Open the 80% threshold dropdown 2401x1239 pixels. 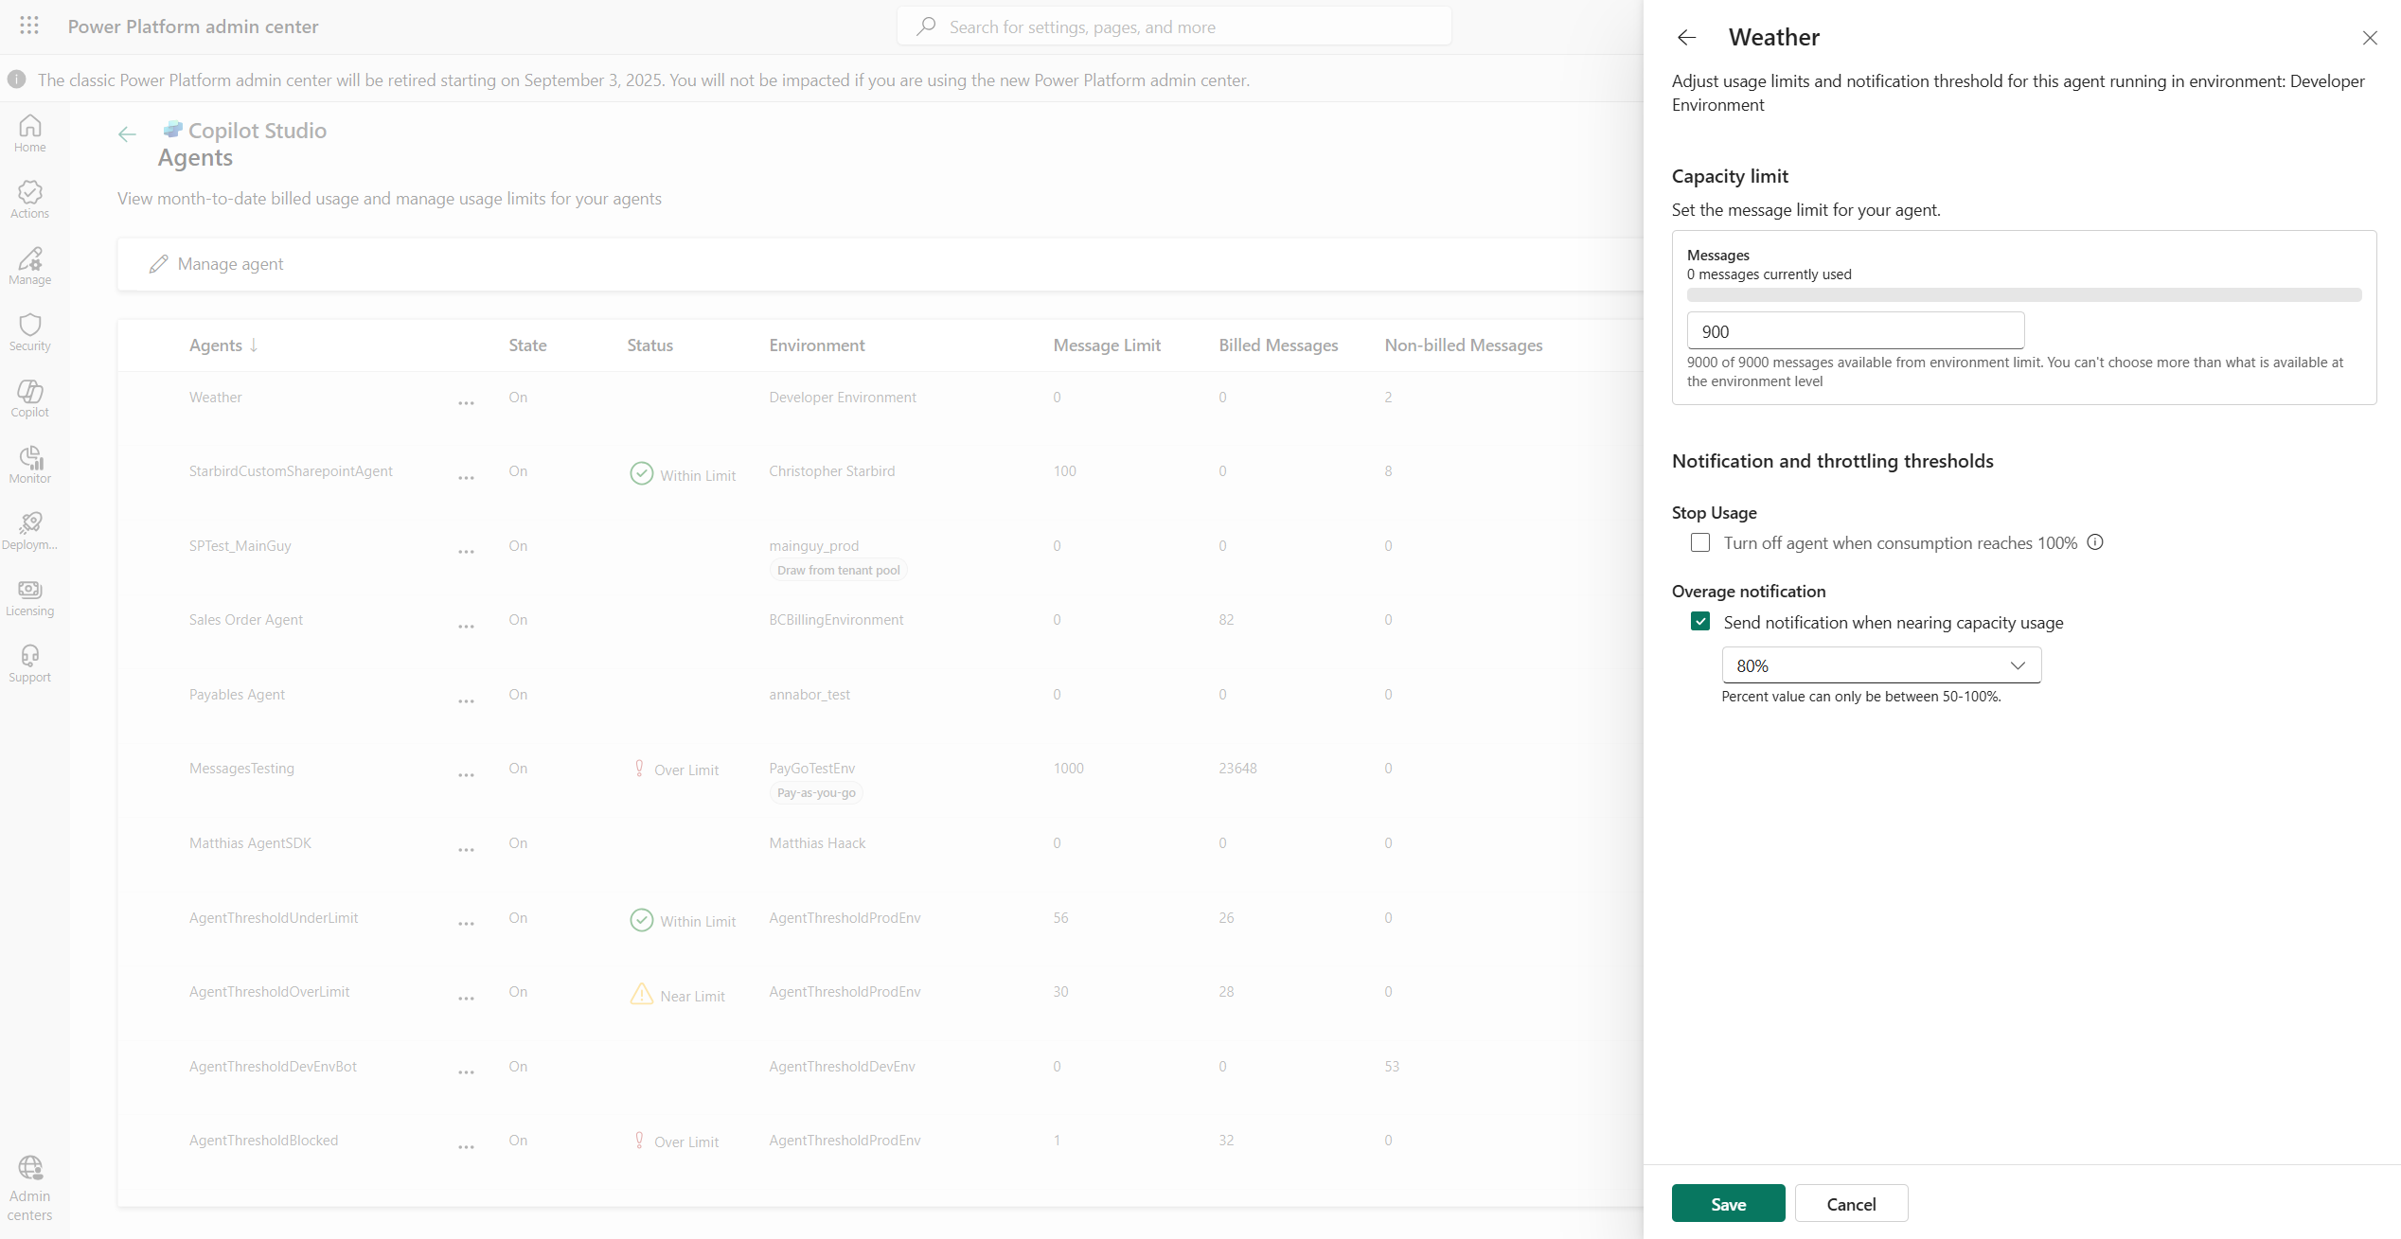1880,665
